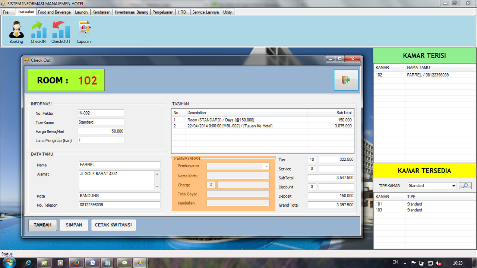Click the Kota field BANDUNG

pyautogui.click(x=120, y=196)
